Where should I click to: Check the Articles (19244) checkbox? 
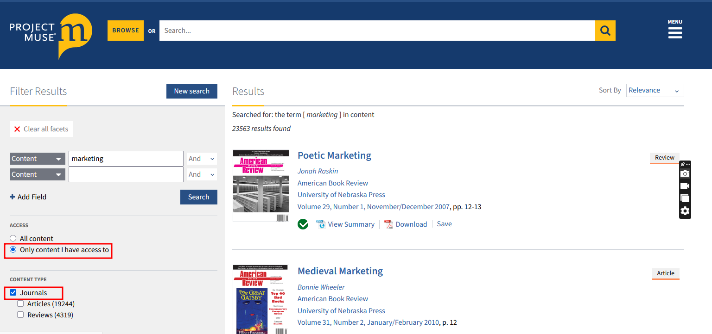coord(20,304)
